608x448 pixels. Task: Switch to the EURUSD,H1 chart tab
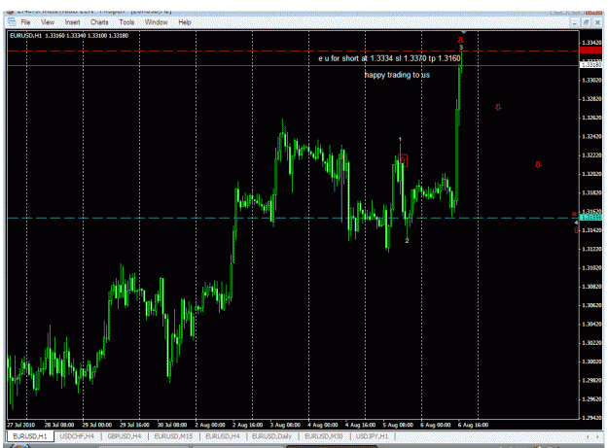30,436
